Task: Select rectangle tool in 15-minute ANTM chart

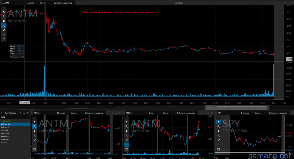Action: pos(35,149)
